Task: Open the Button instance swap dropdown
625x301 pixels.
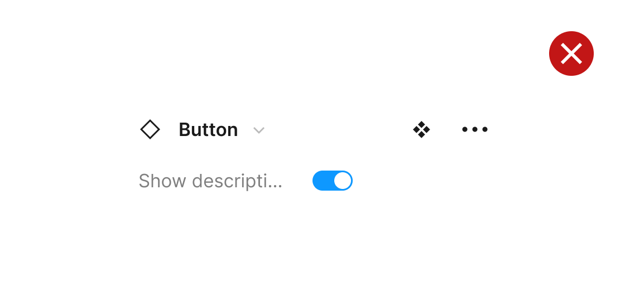Action: 258,130
